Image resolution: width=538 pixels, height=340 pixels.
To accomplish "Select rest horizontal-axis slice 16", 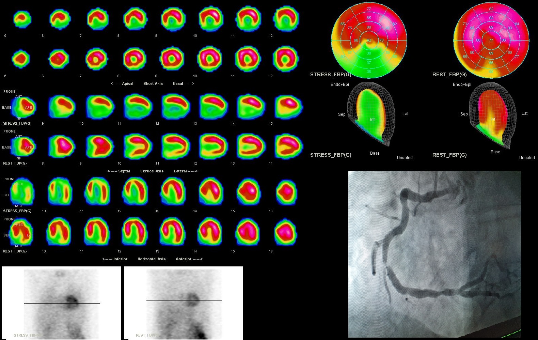I will (x=285, y=232).
